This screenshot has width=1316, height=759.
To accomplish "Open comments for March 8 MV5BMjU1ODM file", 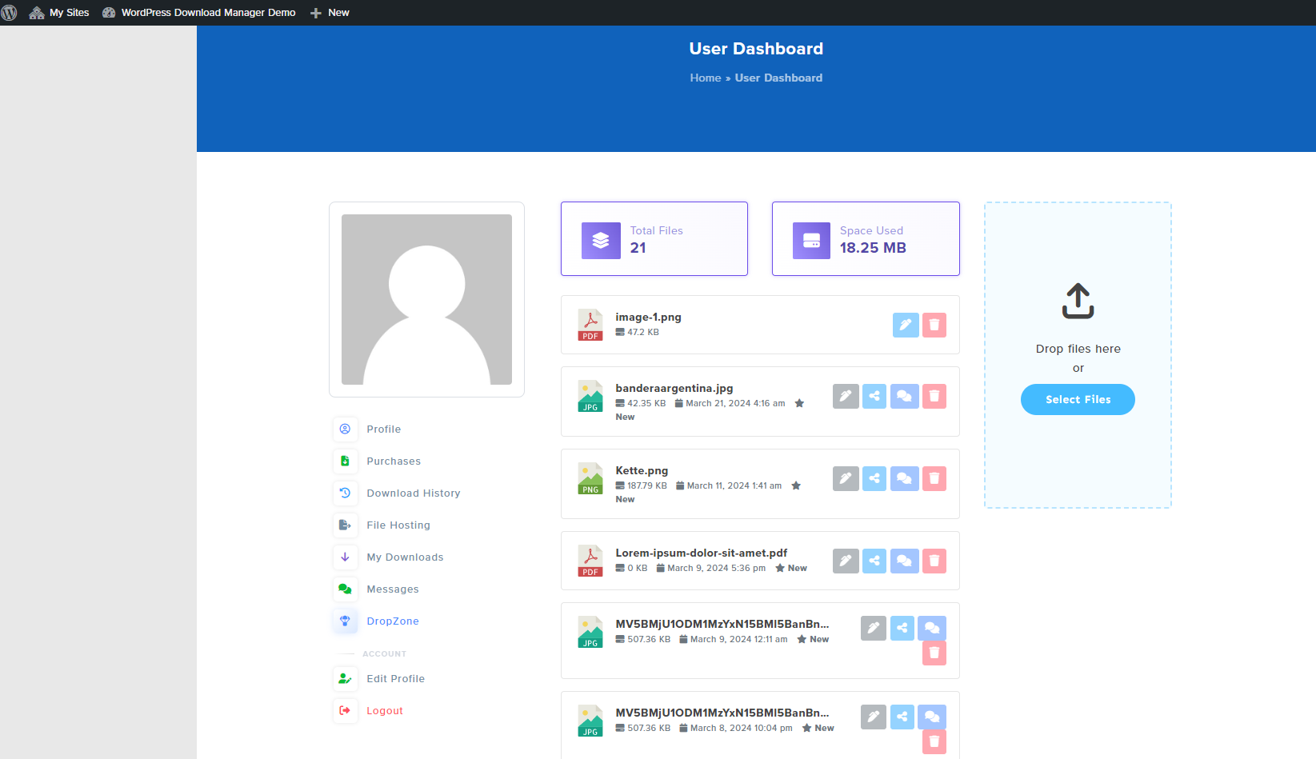I will tap(932, 717).
